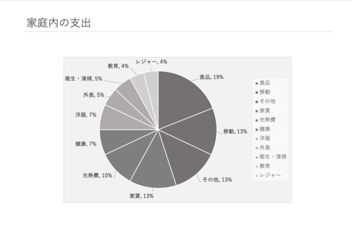The width and height of the screenshot is (352, 244).
Task: Select the 移動 13% pie slice
Action: click(x=193, y=130)
